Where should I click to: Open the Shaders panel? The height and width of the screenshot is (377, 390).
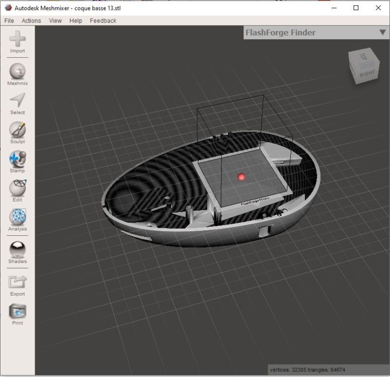point(18,249)
